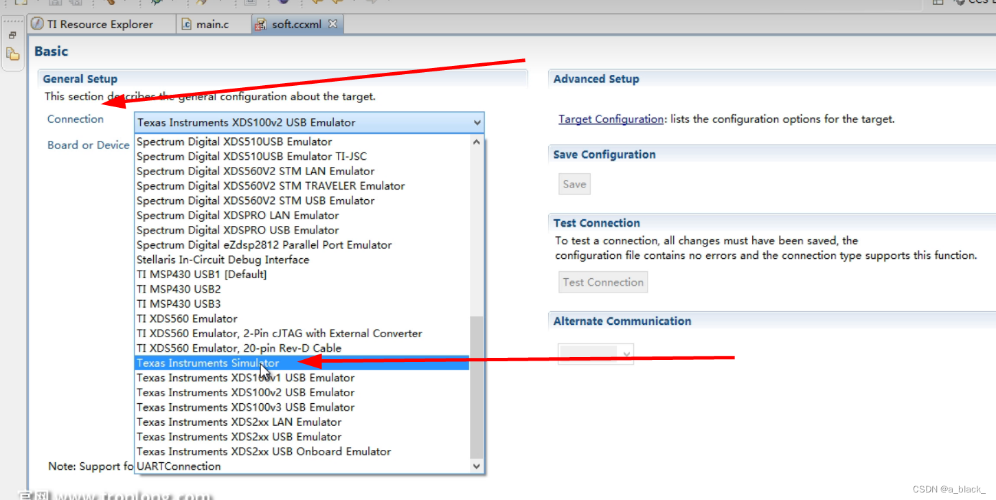Choose TI MSP430 USB1 [Default]
Screen dimensions: 996x500
[x=302, y=274]
